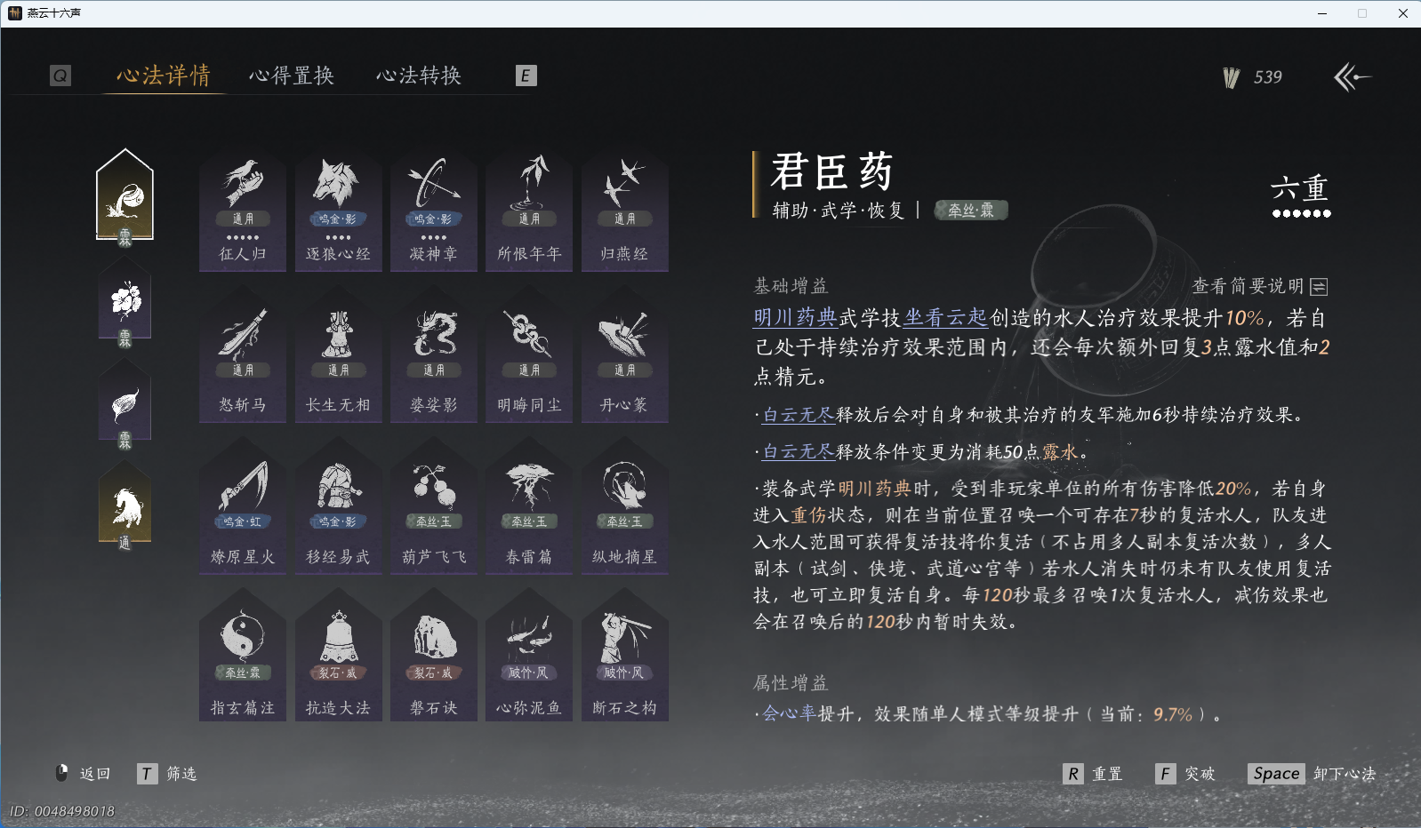Click the flower equipped slot
Screen dimensions: 1421x828
[125, 303]
